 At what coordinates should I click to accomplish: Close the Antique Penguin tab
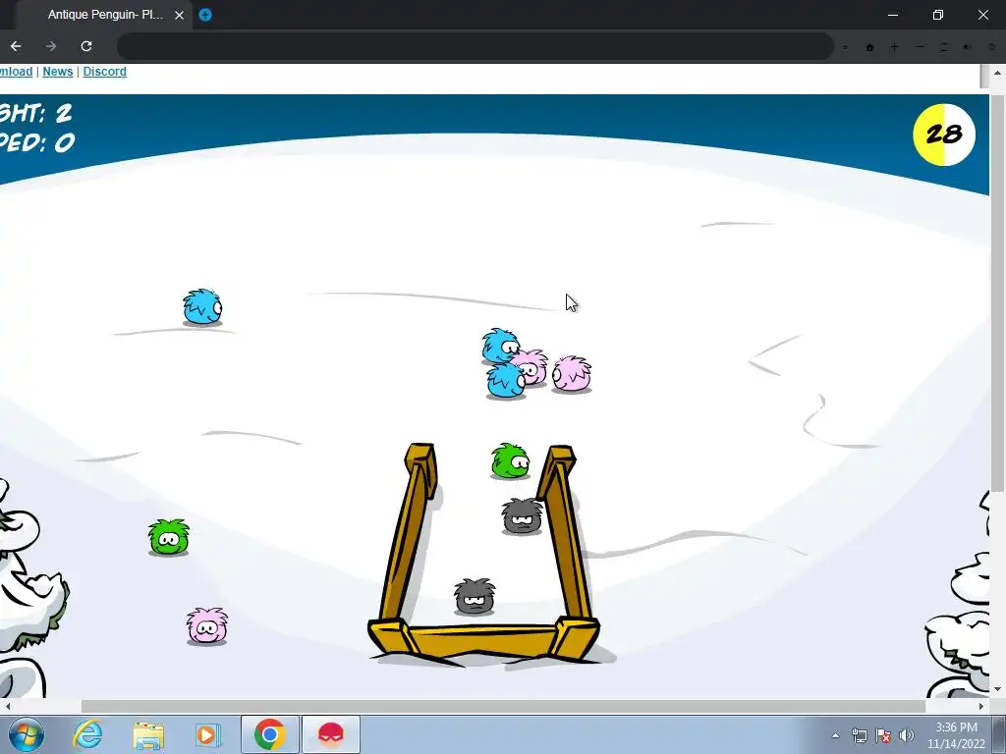(x=179, y=15)
